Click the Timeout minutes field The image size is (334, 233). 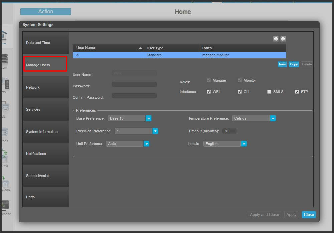(x=229, y=131)
